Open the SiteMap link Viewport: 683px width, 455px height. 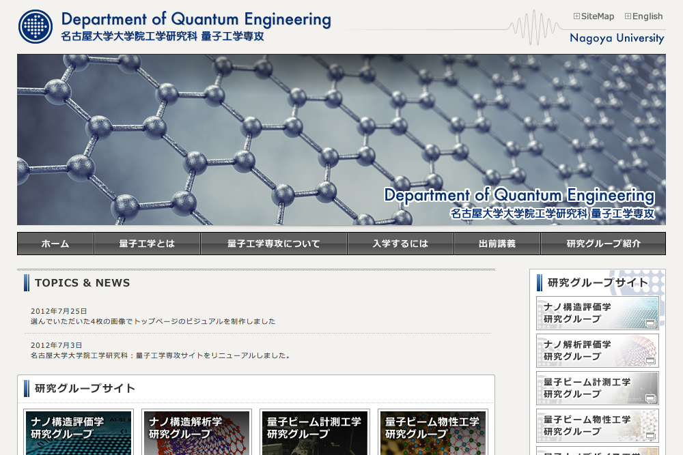(597, 16)
